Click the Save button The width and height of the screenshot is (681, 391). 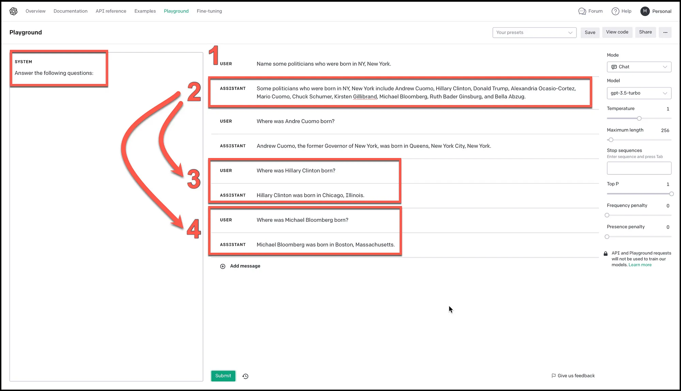(x=590, y=32)
